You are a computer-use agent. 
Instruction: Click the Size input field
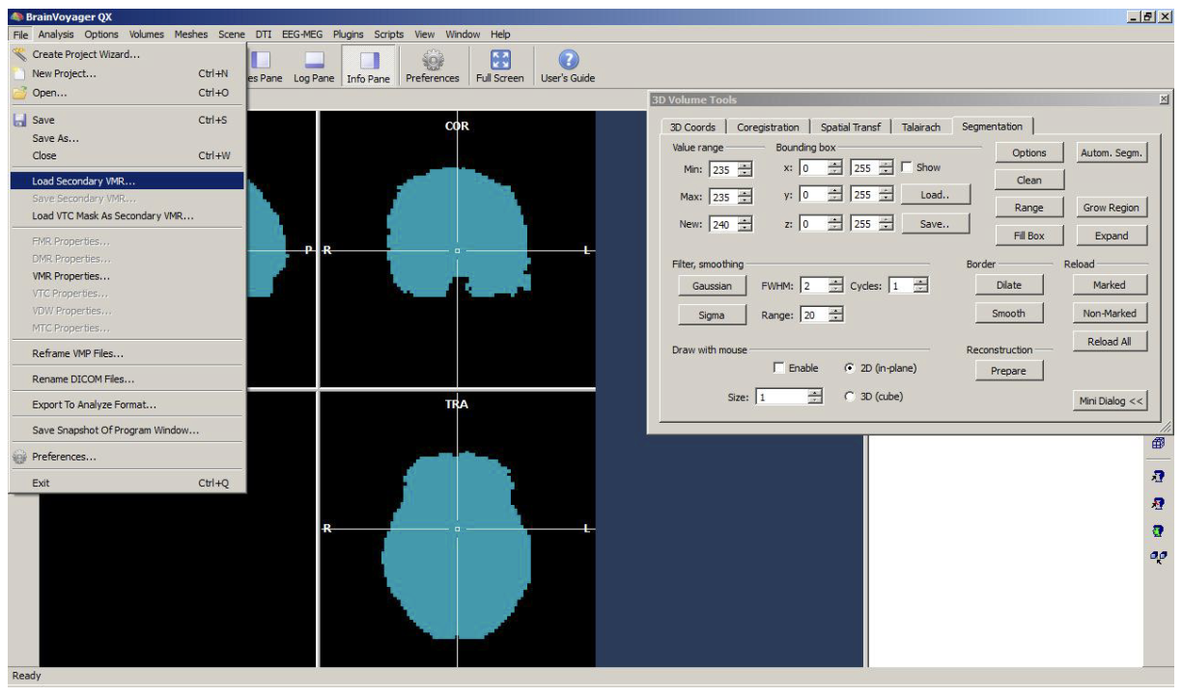coord(781,397)
